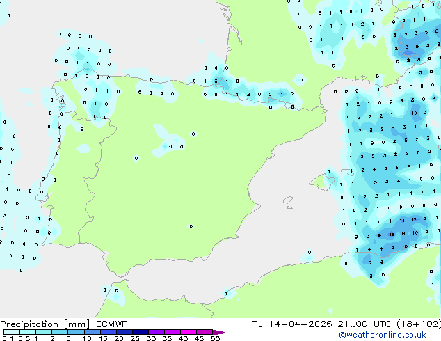
Task: Click the 'ECMWF' model label
Action: [x=111, y=324]
